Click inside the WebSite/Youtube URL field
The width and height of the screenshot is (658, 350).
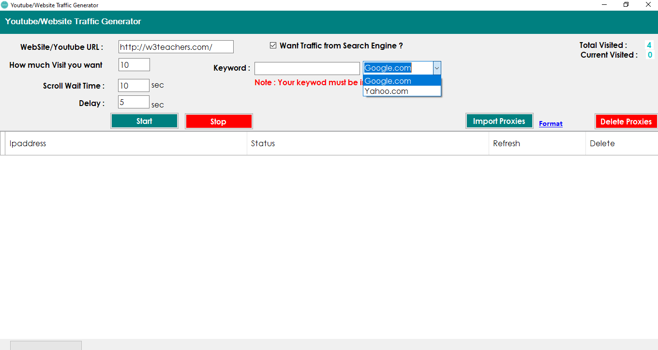176,46
